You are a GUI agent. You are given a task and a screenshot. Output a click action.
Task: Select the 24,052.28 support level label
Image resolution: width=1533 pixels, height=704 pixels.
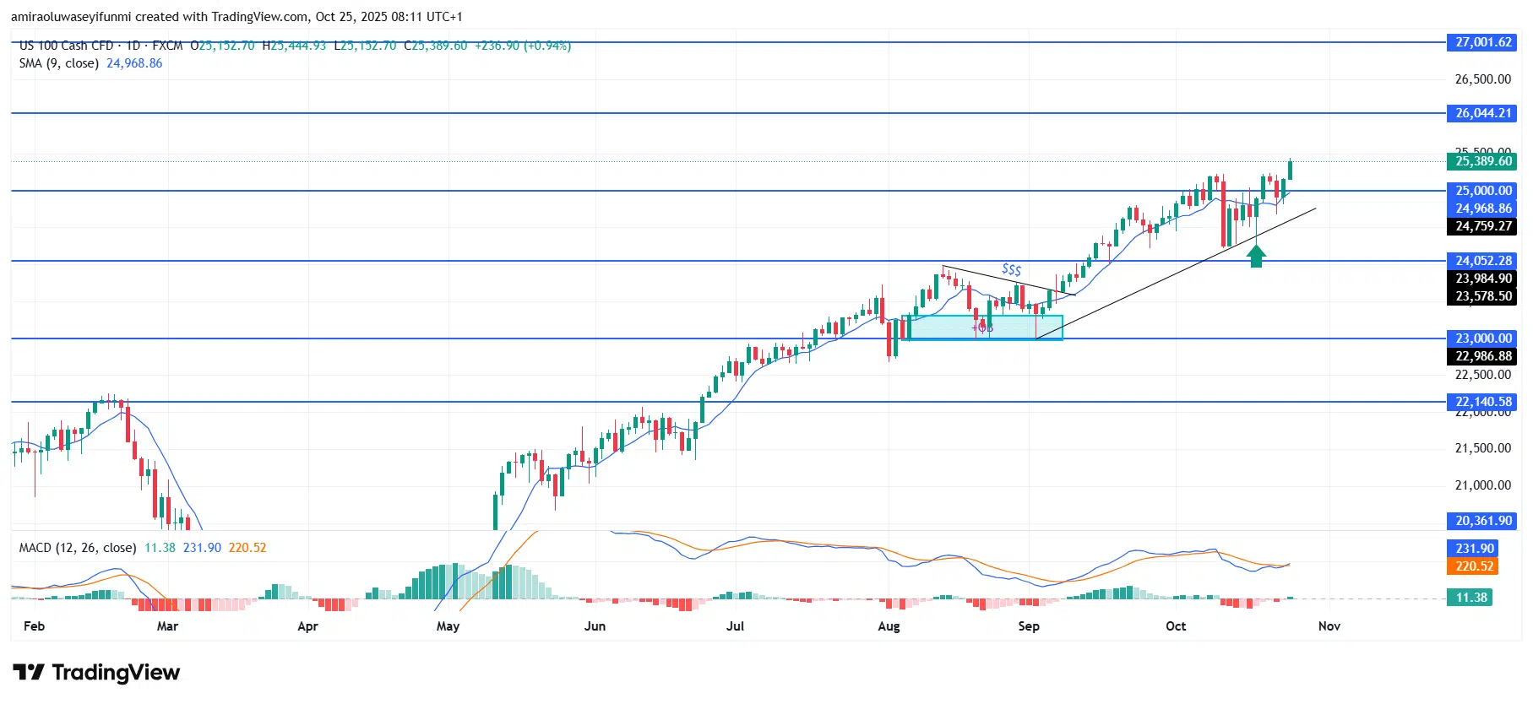(x=1482, y=261)
